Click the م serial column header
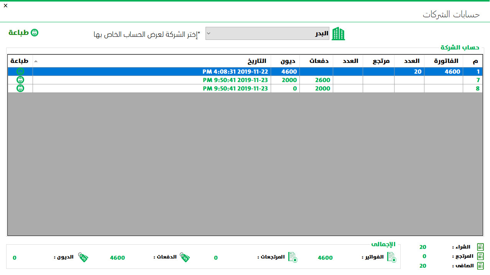Image resolution: width=490 pixels, height=275 pixels. pyautogui.click(x=473, y=61)
